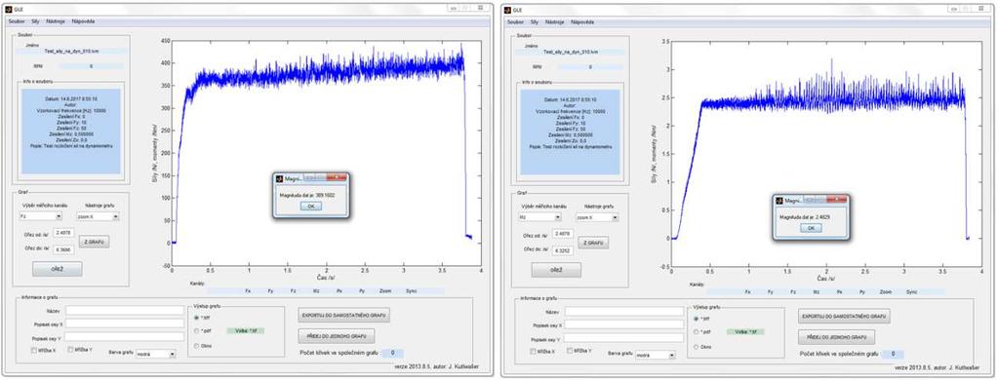
Task: Click OK in the 389.1602 magnitude dialog
Action: [x=310, y=207]
